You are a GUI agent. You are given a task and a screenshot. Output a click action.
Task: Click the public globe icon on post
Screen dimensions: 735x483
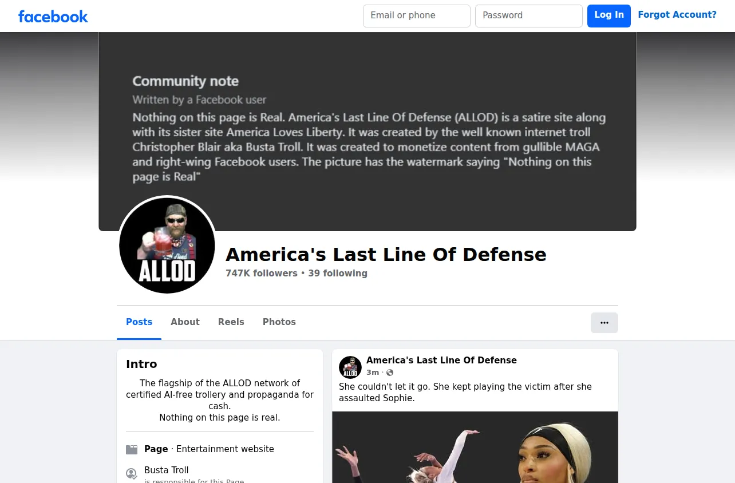[x=390, y=373]
